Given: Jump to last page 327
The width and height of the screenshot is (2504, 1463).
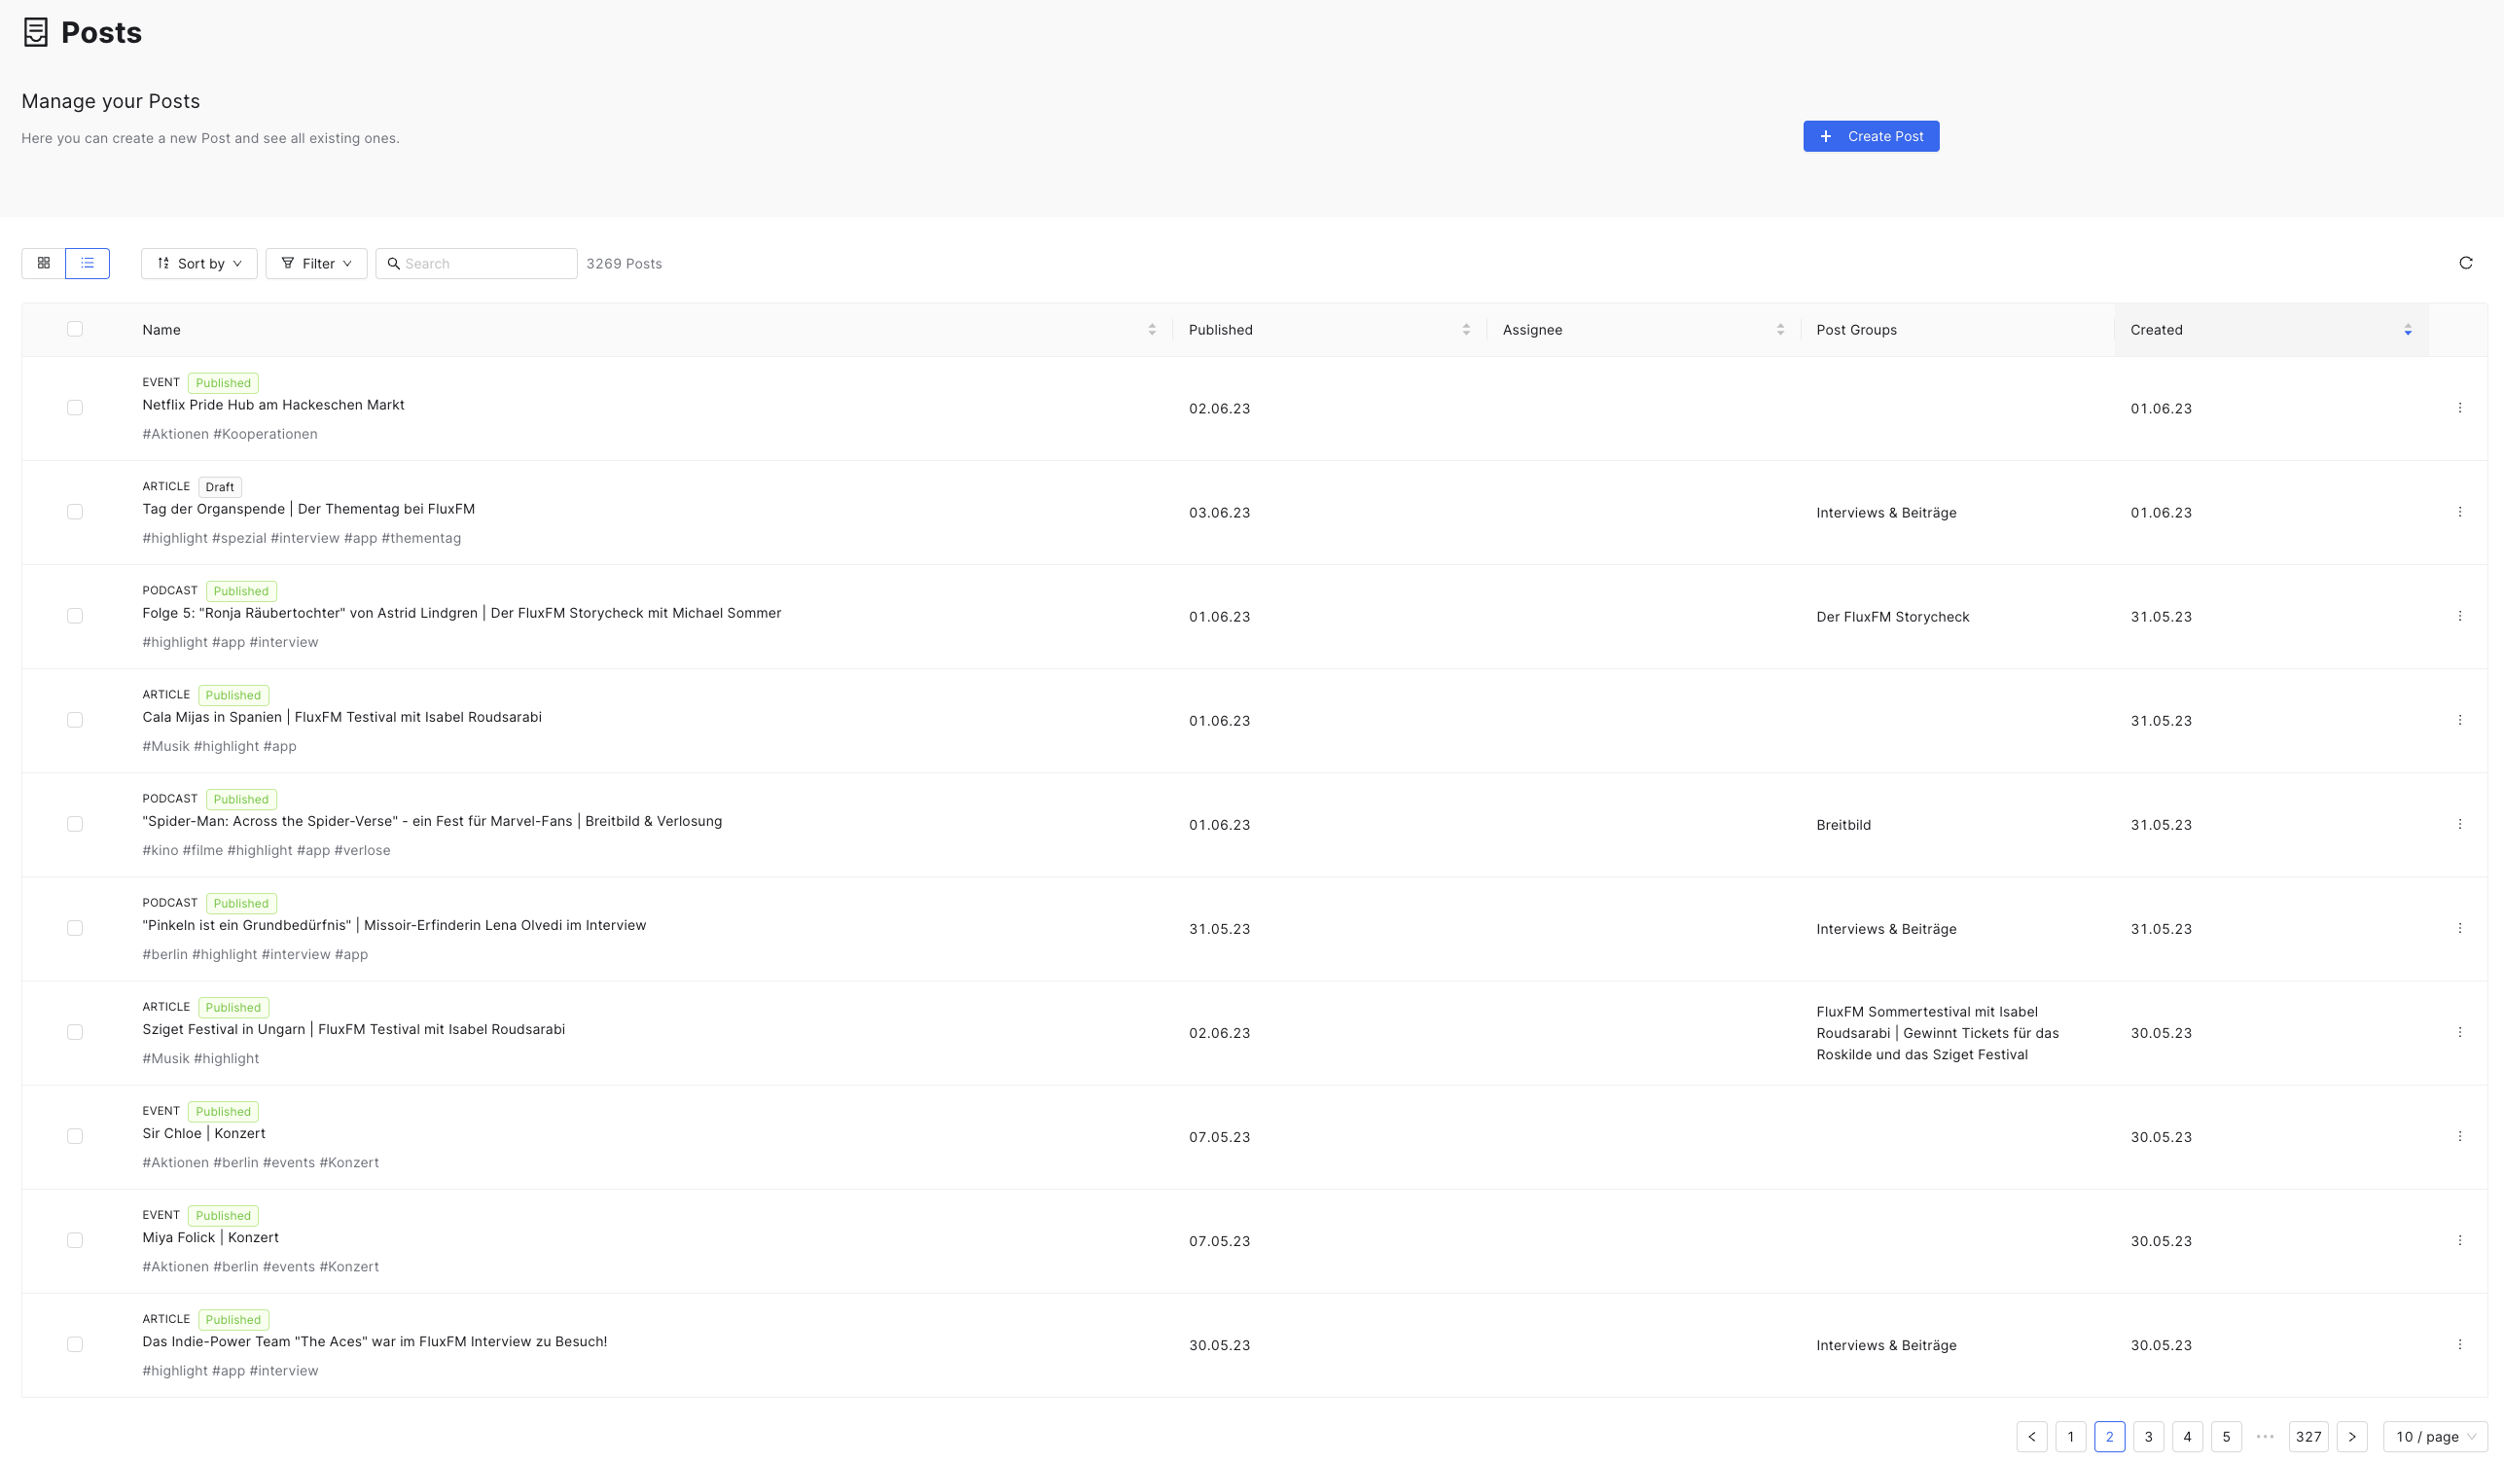Looking at the screenshot, I should [2308, 1437].
